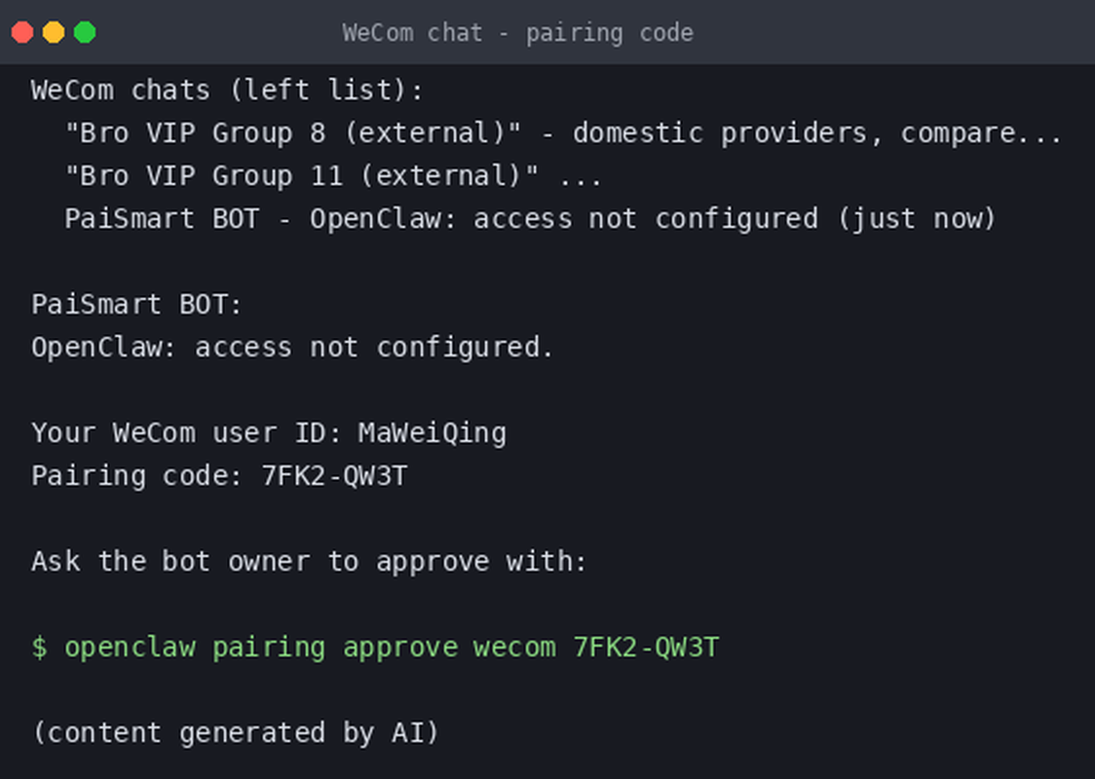Click the '(just now)' timestamp

[x=916, y=218]
